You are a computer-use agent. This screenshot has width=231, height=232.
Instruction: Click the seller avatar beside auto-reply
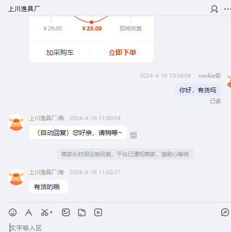click(16, 122)
